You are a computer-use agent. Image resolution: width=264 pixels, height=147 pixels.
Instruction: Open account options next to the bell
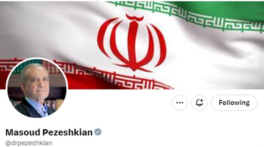180,102
